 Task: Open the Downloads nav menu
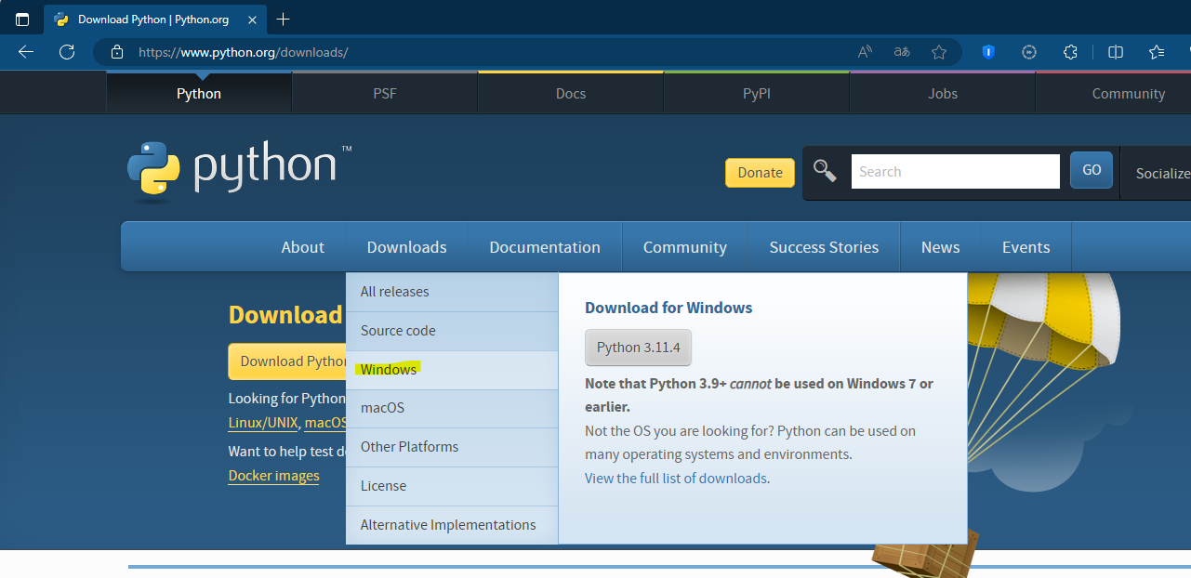click(407, 247)
